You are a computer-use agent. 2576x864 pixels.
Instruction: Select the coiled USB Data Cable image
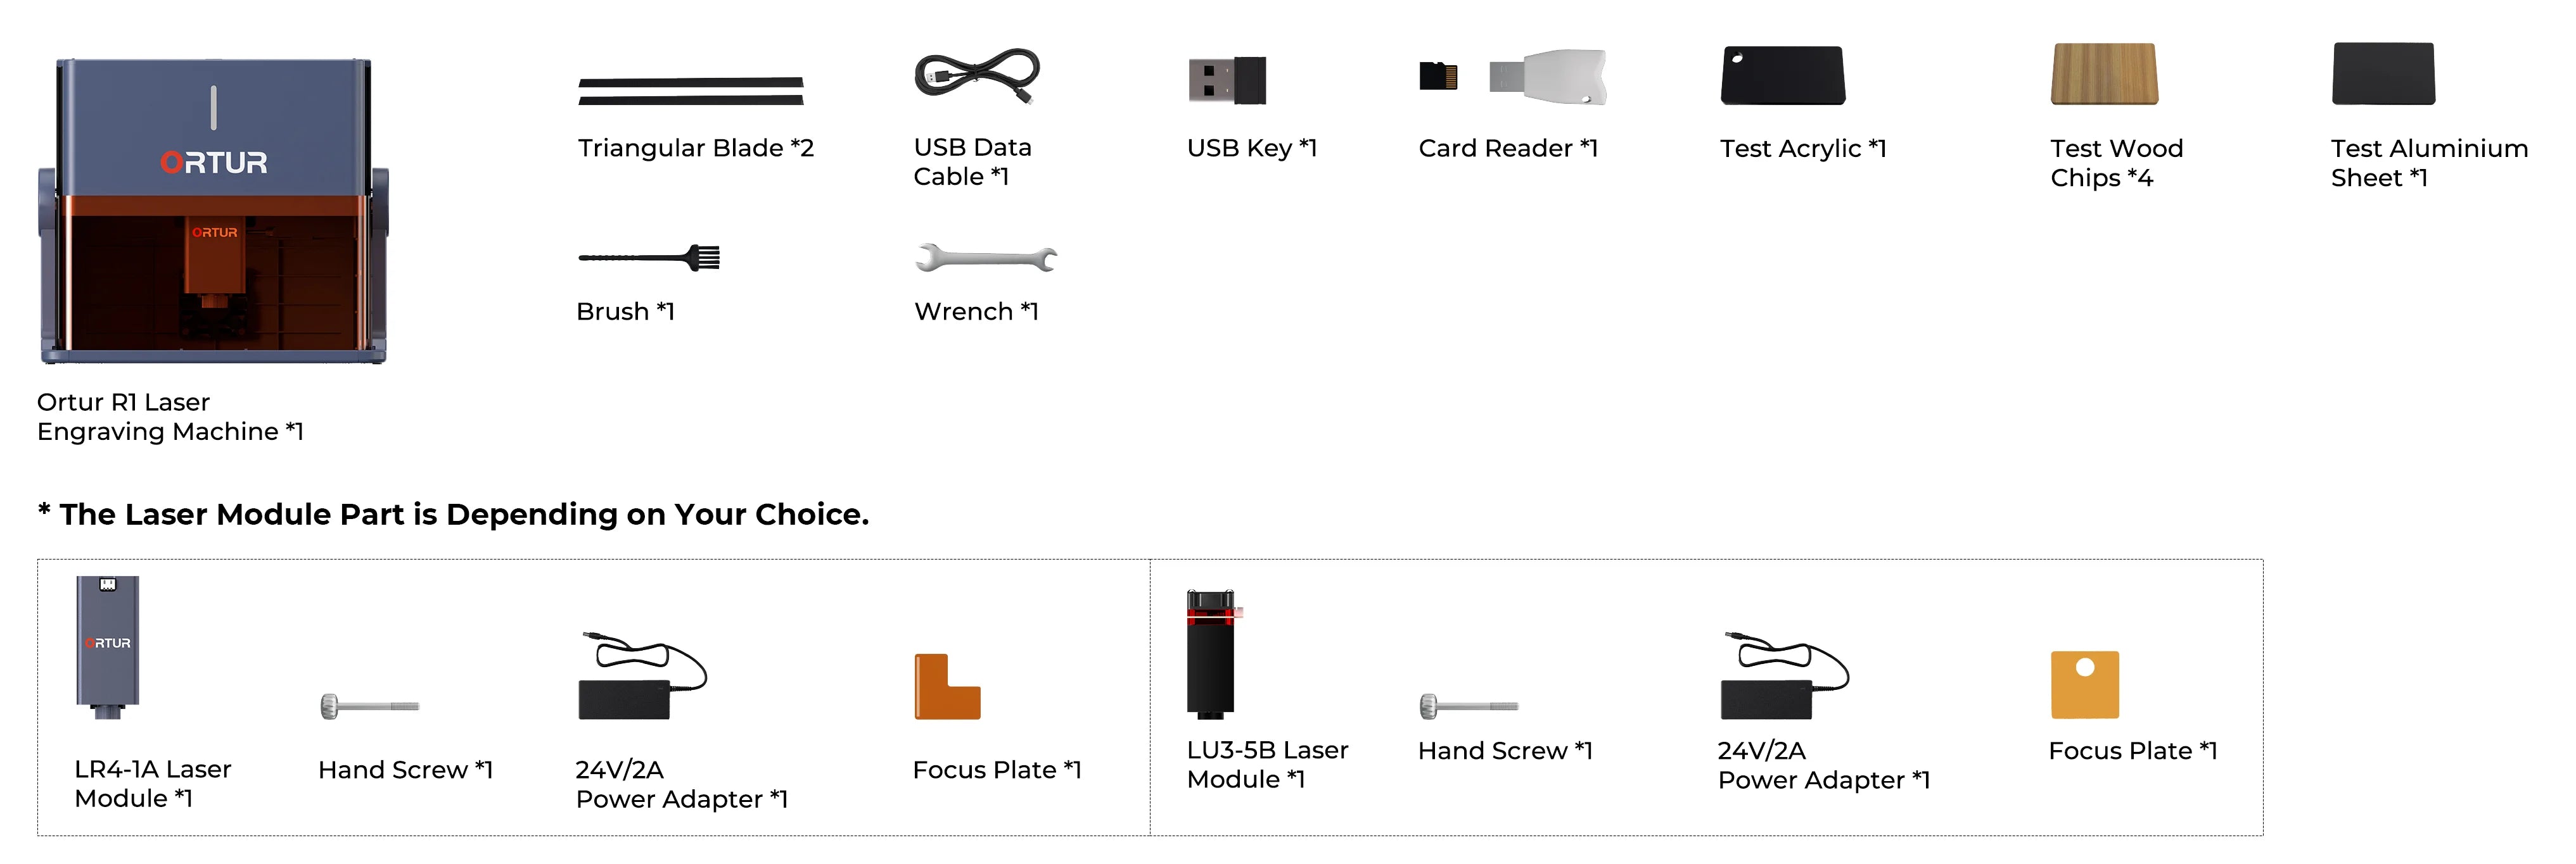pos(977,76)
